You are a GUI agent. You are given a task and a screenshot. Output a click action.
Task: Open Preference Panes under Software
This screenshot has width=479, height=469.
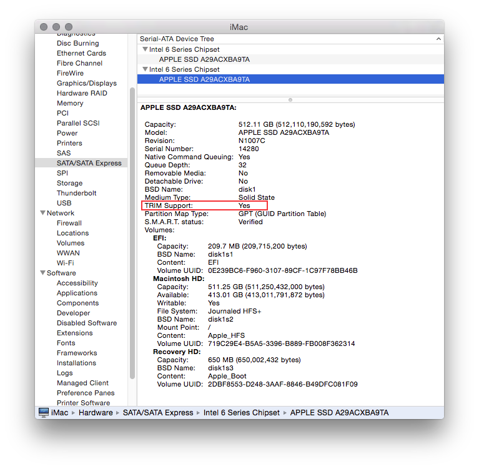tap(86, 393)
